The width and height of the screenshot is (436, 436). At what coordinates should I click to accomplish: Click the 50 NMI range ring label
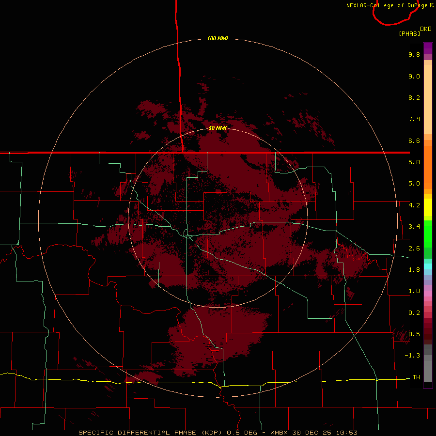click(x=218, y=128)
